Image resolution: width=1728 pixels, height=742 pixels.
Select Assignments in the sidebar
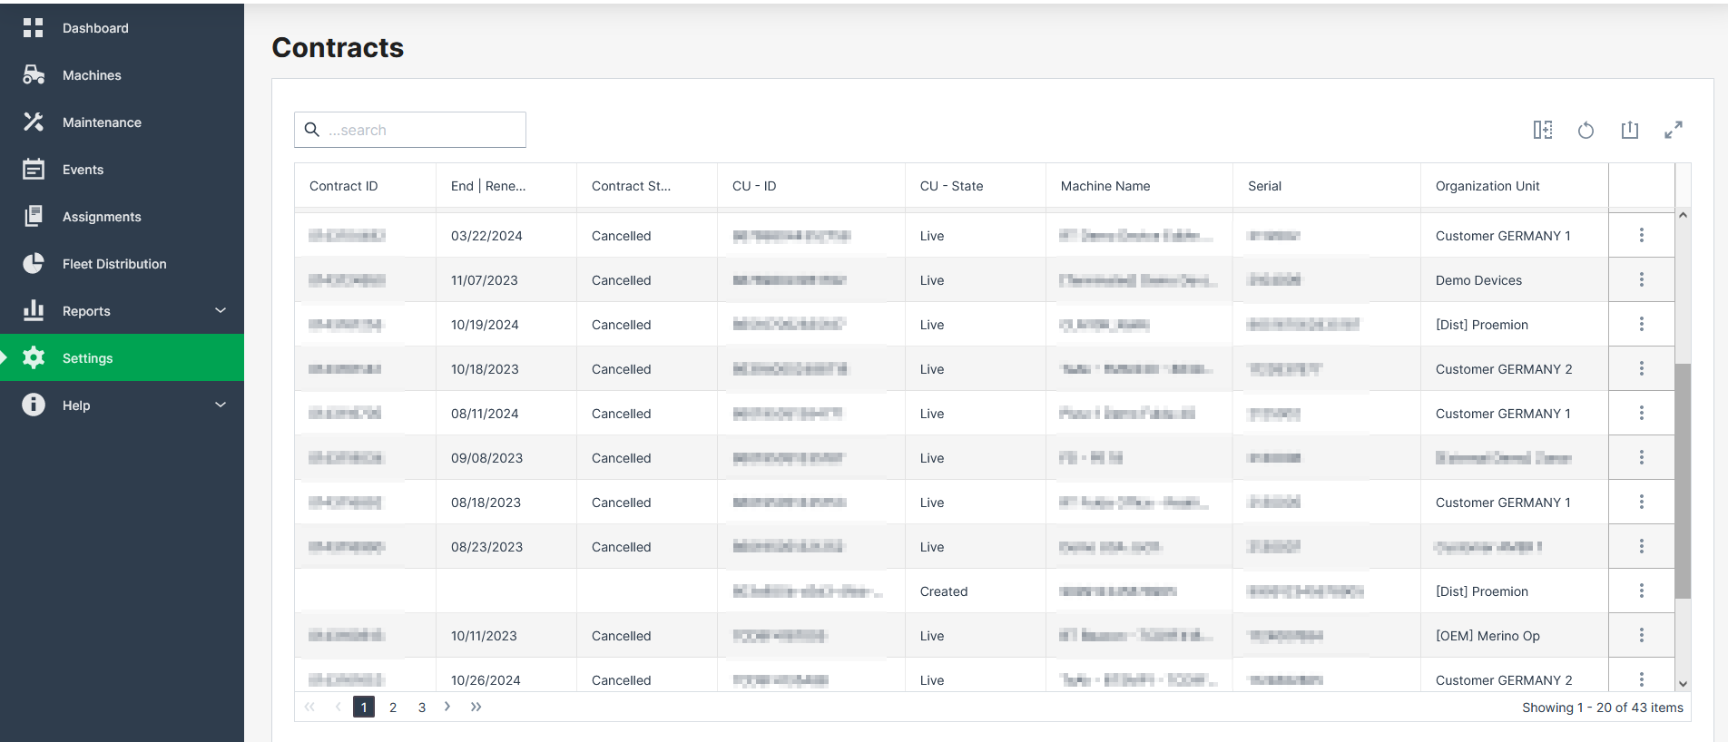pyautogui.click(x=102, y=217)
